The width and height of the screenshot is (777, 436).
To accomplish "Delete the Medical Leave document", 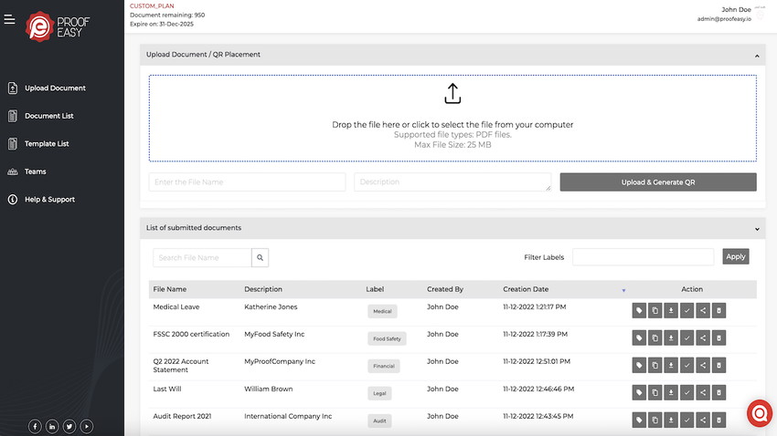I will tap(718, 310).
